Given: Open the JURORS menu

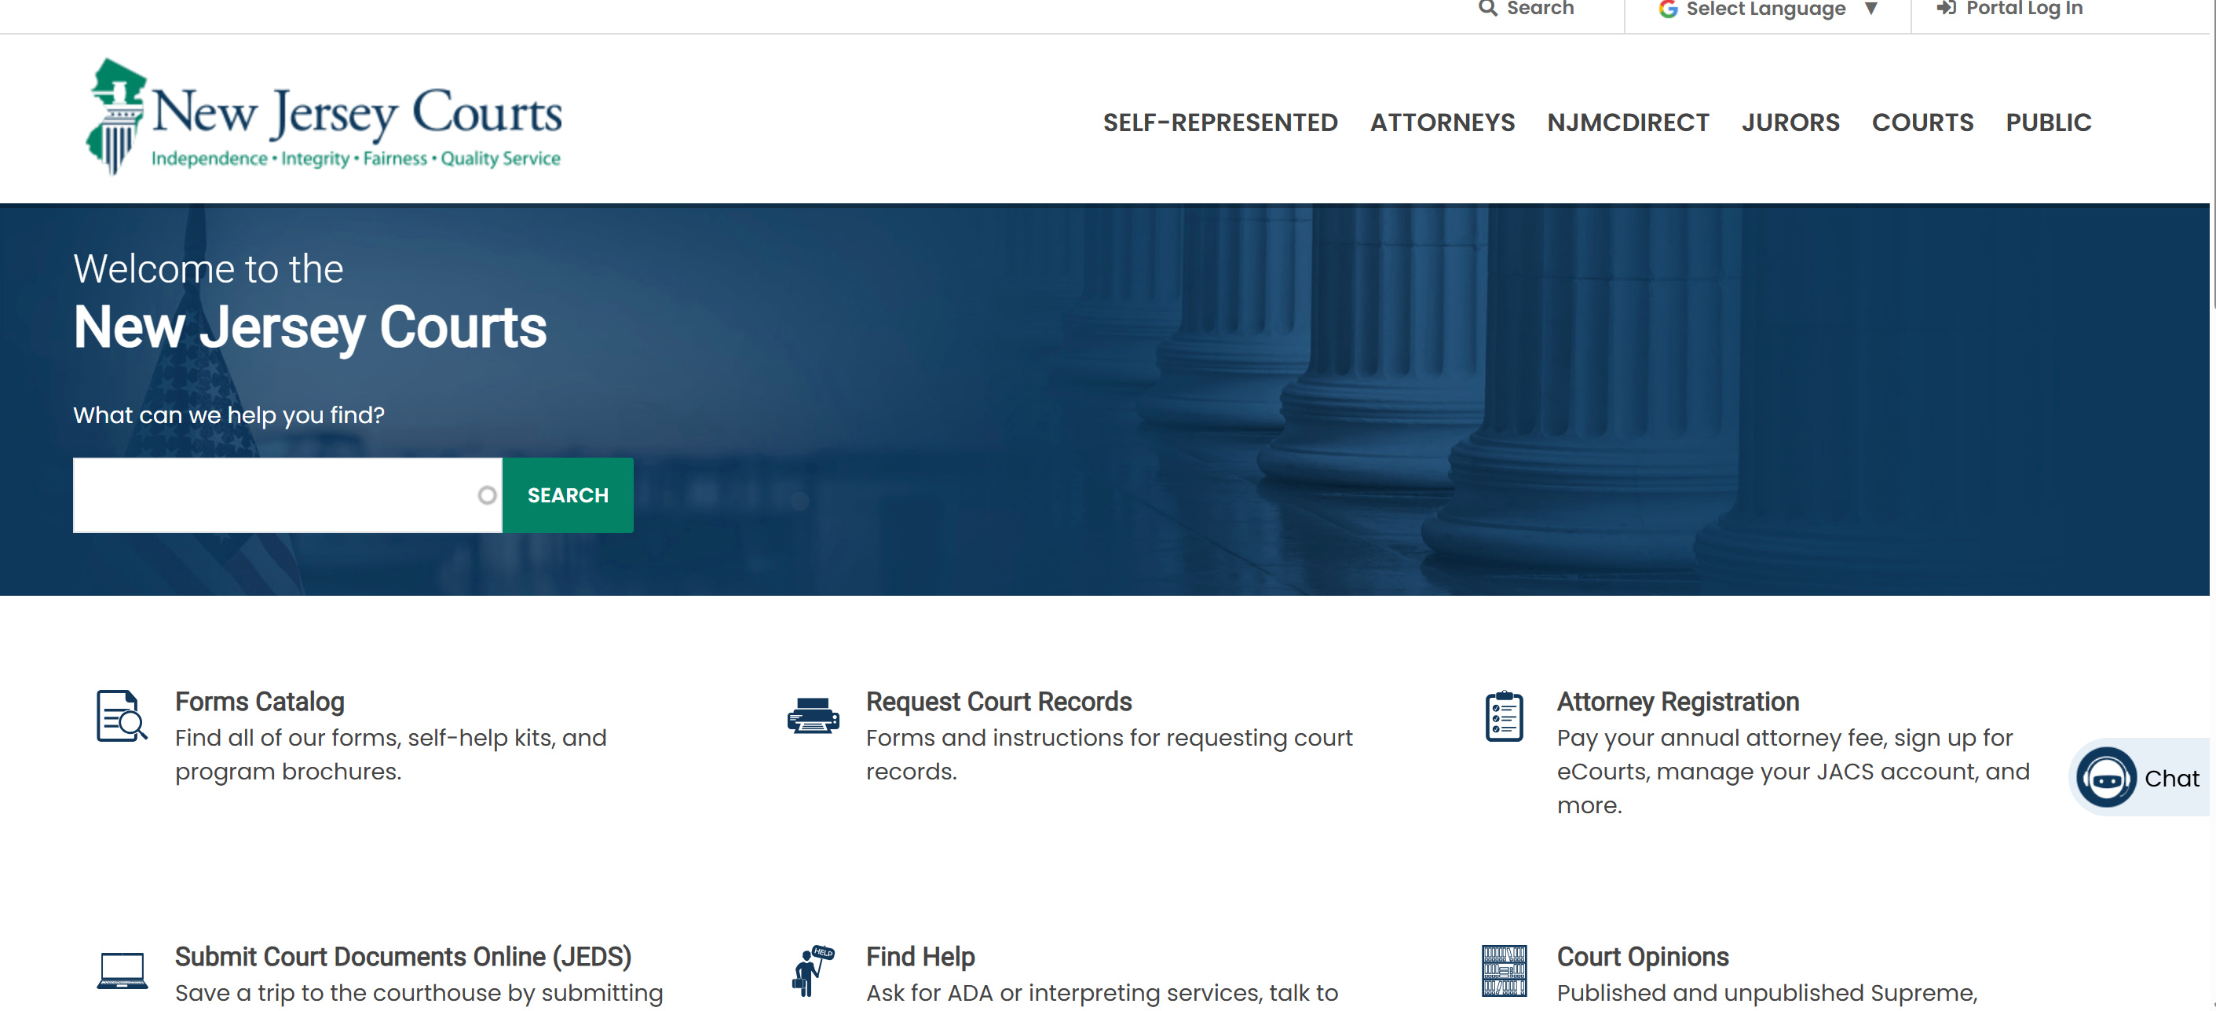Looking at the screenshot, I should (x=1790, y=123).
